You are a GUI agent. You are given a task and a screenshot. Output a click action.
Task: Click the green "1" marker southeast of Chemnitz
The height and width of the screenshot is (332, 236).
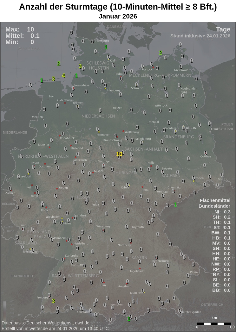click(x=175, y=205)
